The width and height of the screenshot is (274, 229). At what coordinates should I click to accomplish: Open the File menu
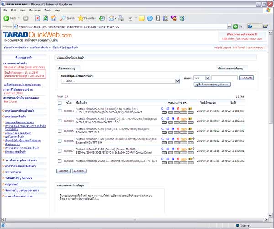(x=5, y=11)
